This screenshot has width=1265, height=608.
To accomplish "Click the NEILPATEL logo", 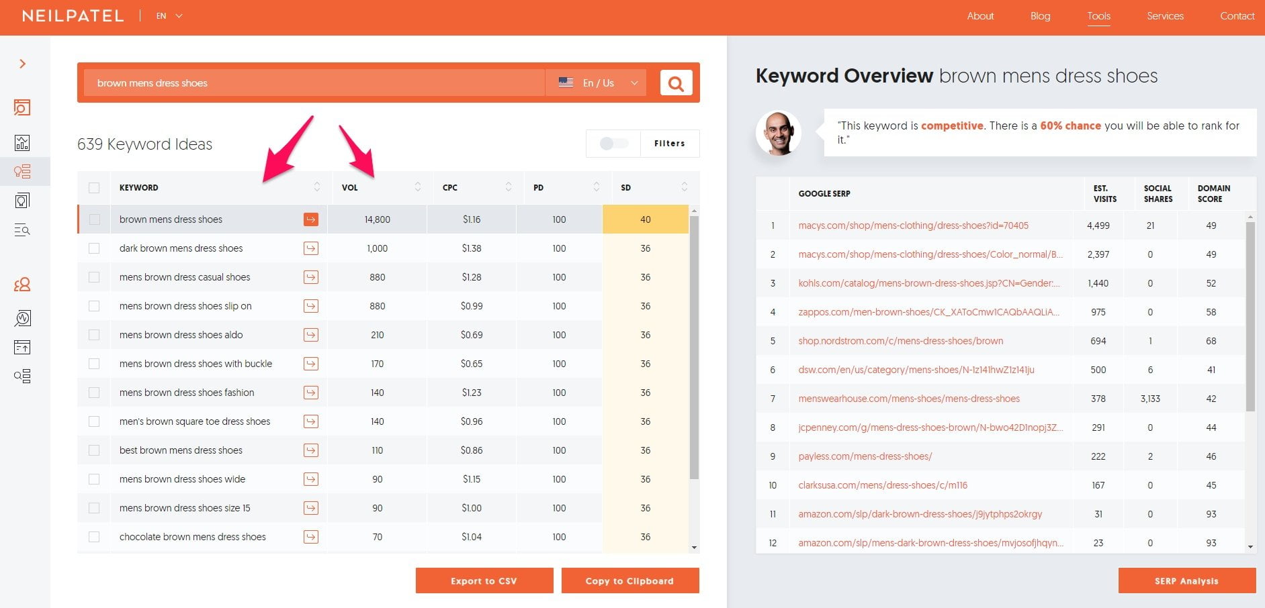I will coord(73,16).
